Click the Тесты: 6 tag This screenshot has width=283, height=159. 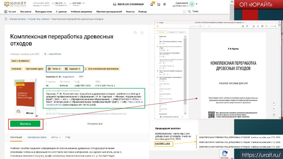coord(54,69)
